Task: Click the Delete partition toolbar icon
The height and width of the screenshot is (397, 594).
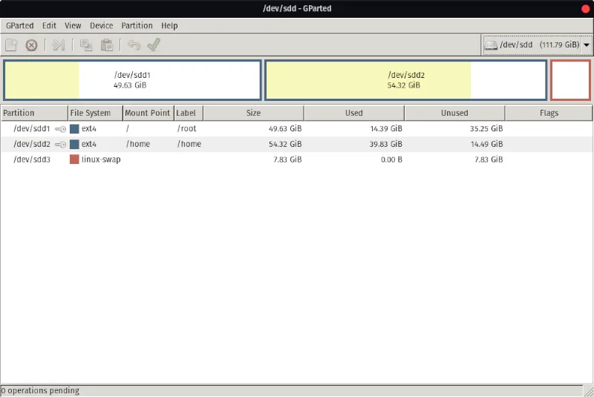Action: [31, 45]
